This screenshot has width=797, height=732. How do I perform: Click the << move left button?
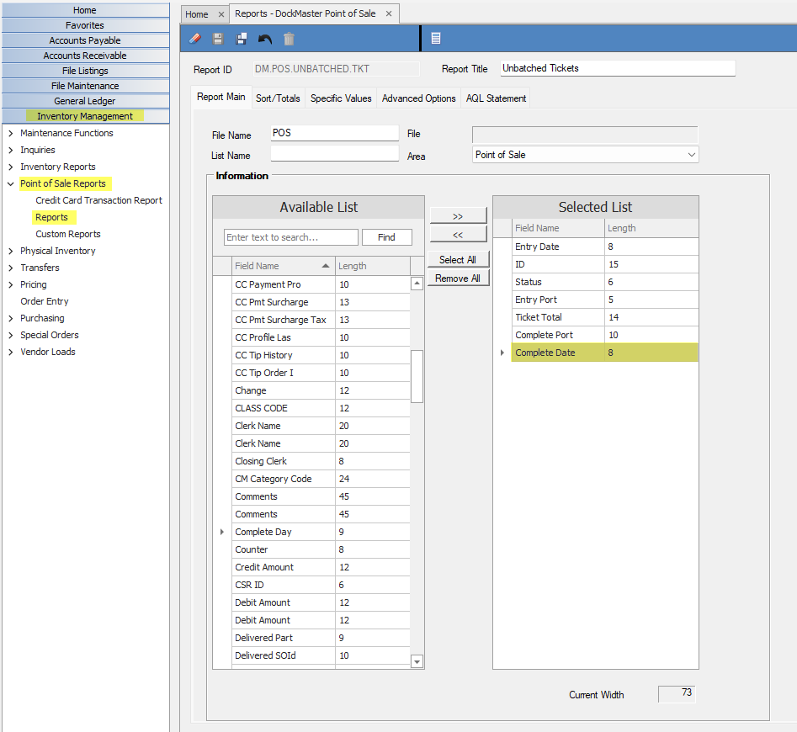point(458,235)
